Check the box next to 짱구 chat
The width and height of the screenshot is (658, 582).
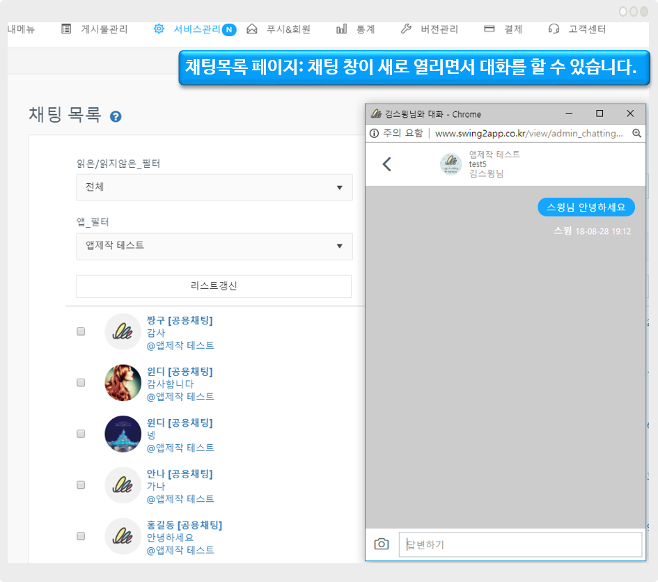click(81, 331)
